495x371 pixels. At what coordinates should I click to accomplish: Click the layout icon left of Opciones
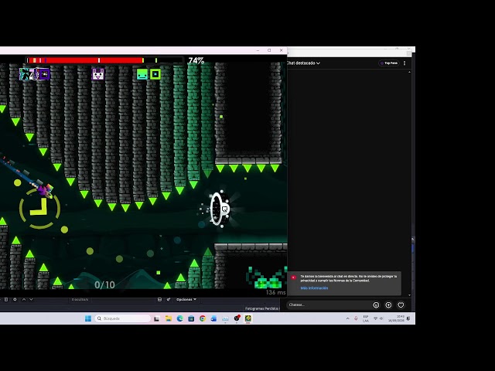click(159, 299)
